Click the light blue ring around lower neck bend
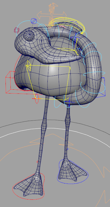The width and height of the screenshot is (110, 207). coord(93,88)
